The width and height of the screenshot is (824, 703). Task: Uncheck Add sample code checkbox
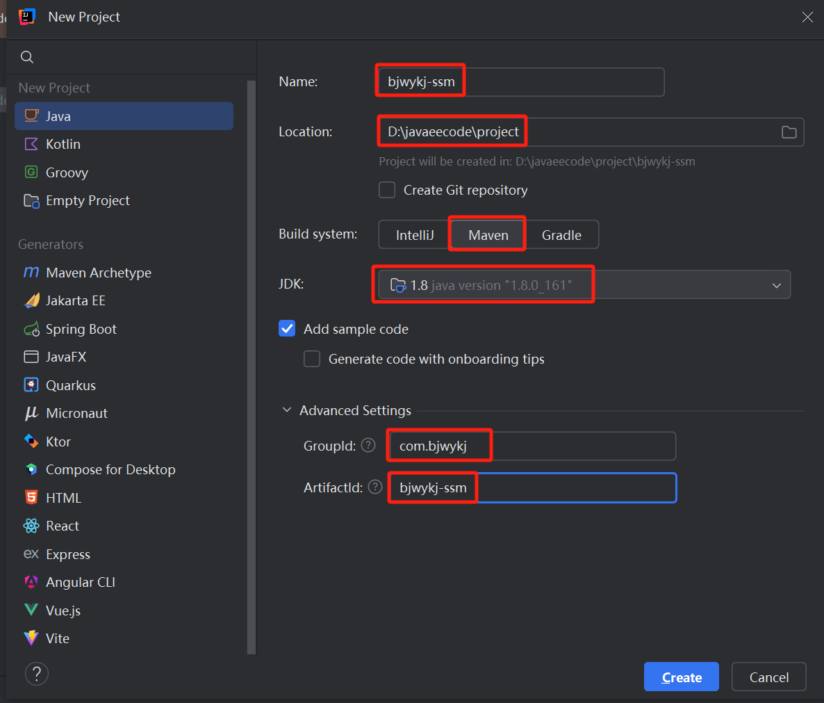[287, 329]
